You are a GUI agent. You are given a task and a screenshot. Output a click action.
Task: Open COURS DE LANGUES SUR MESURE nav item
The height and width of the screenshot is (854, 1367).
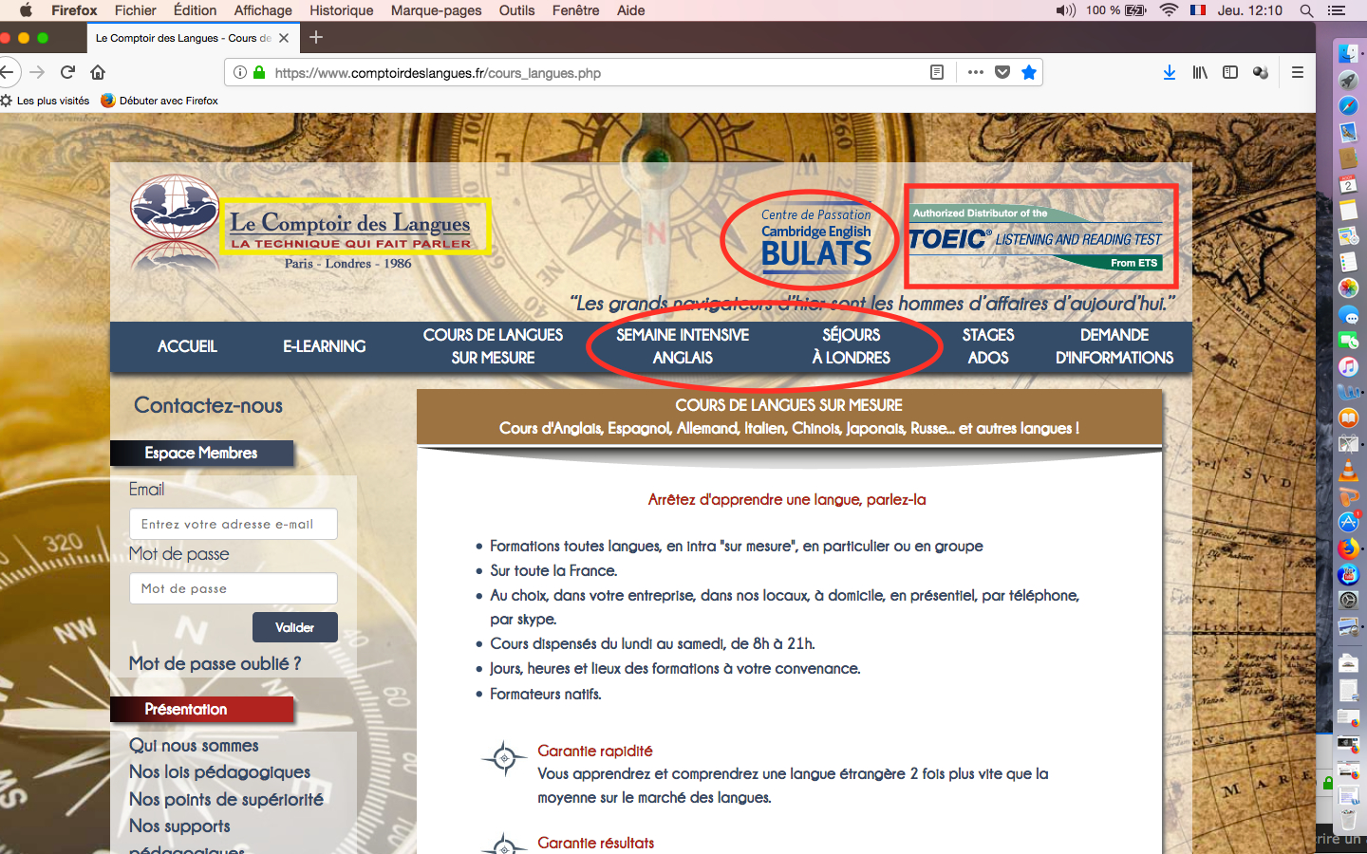[493, 346]
